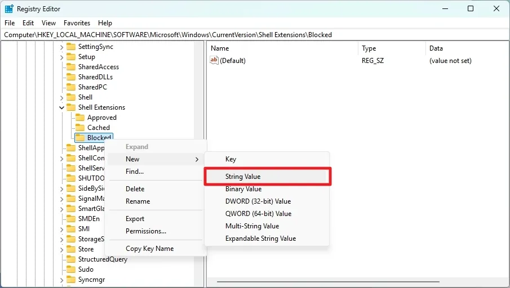The height and width of the screenshot is (288, 510).
Task: Select Copy Key Name
Action: click(x=155, y=249)
